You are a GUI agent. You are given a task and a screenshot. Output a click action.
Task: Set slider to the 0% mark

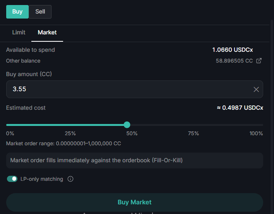click(x=10, y=134)
